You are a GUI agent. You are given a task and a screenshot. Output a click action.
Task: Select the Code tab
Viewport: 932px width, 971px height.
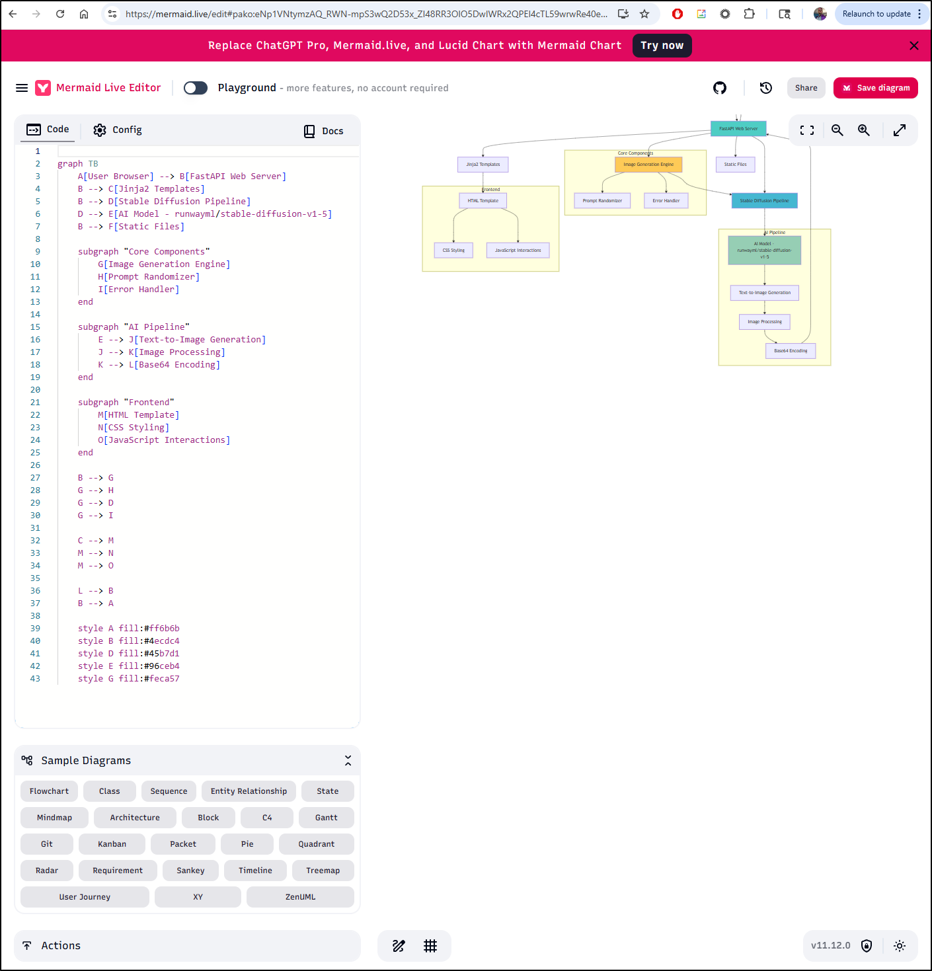click(48, 130)
